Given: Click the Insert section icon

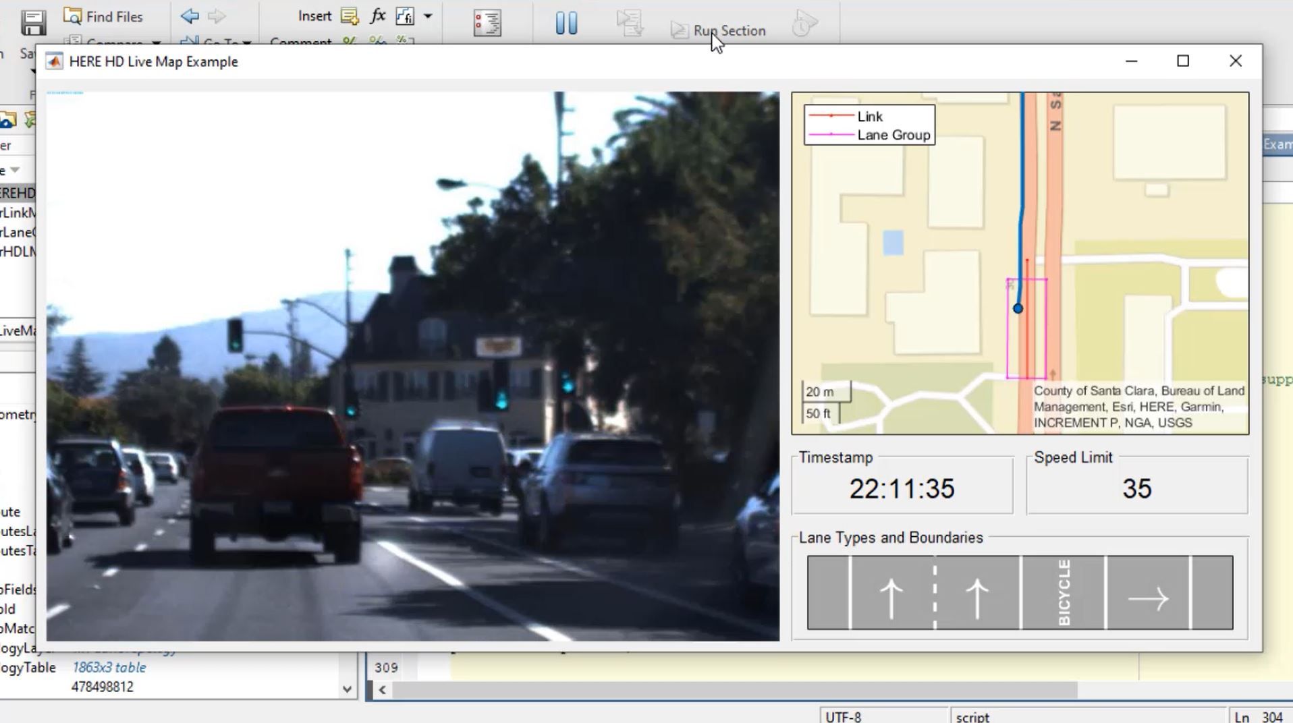Looking at the screenshot, I should 350,16.
